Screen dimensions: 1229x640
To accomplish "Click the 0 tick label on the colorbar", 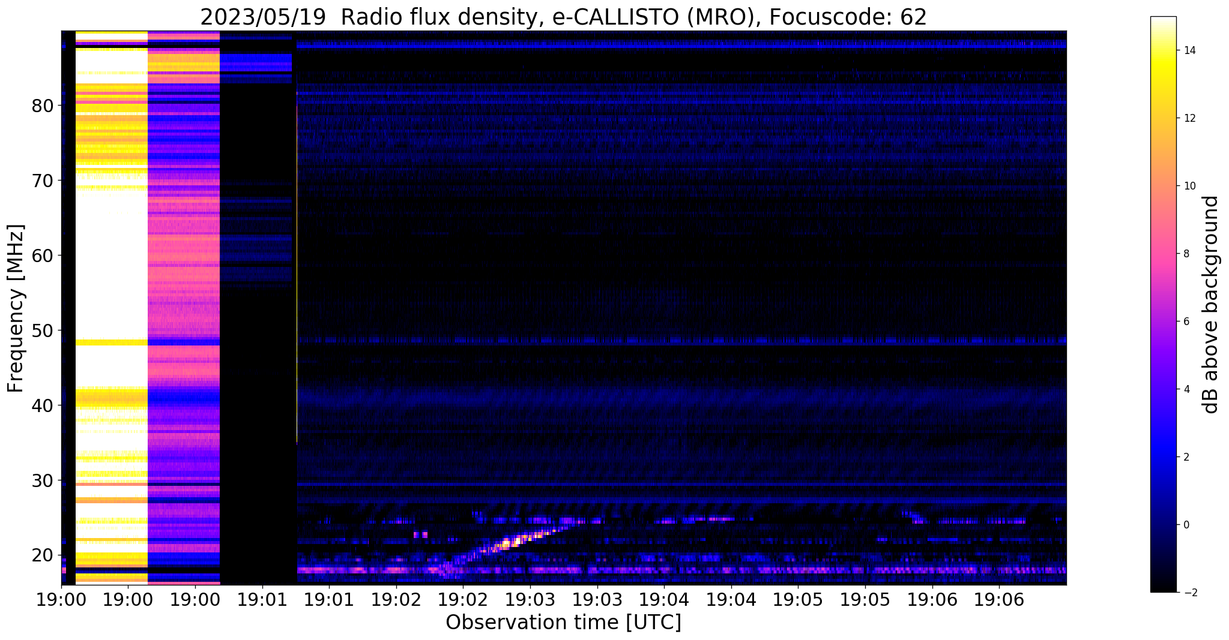I will [x=1186, y=525].
